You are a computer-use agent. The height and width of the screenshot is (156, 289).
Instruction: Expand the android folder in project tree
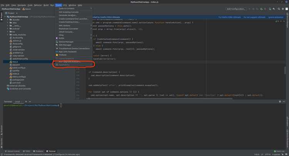(8, 29)
